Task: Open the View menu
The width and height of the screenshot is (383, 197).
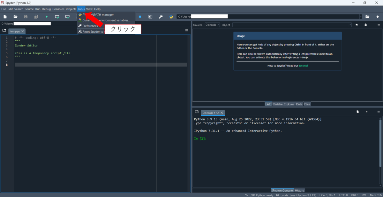Action: tap(89, 9)
